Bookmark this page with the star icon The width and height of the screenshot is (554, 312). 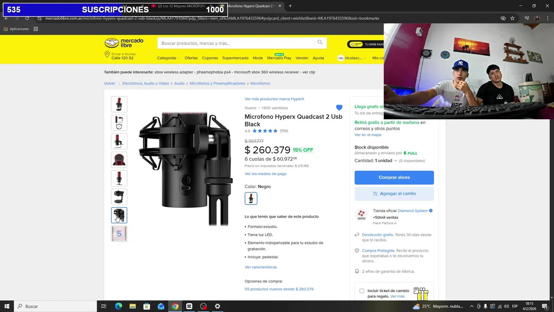(512, 18)
